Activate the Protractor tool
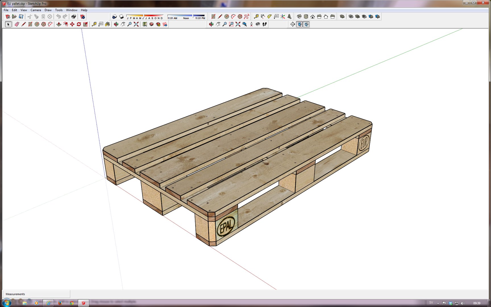This screenshot has height=307, width=491. 269,16
